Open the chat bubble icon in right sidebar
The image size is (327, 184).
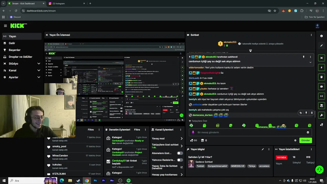click(321, 87)
